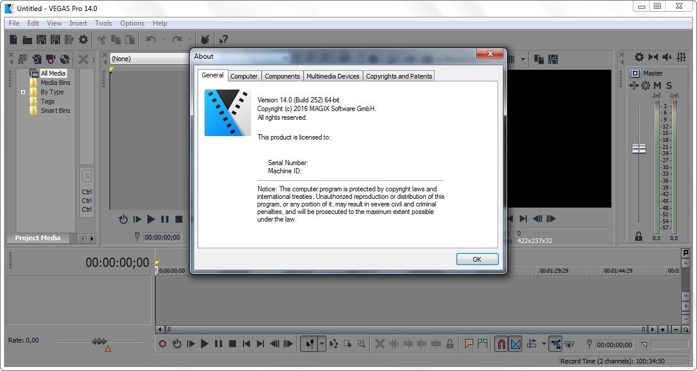Screen dimensions: 697x371
Task: Click the Insert Marker icon
Action: (x=469, y=344)
